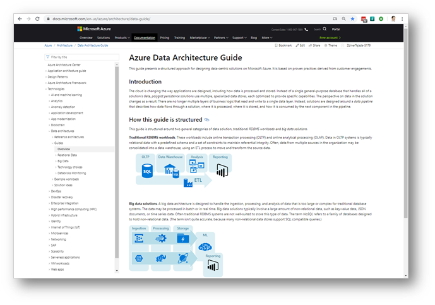Click the Share icon in page toolbar
This screenshot has height=305, width=435.
[310, 45]
